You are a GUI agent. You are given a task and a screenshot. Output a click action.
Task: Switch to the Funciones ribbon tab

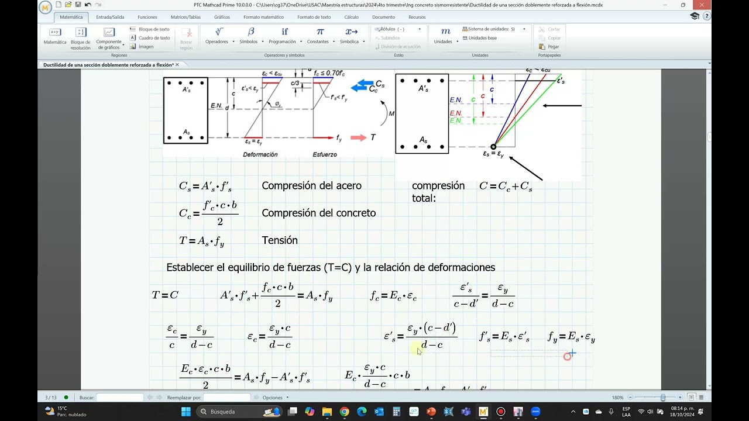[147, 17]
